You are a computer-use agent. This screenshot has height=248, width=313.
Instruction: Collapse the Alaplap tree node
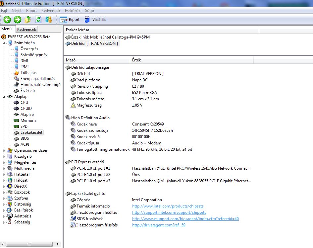4,97
